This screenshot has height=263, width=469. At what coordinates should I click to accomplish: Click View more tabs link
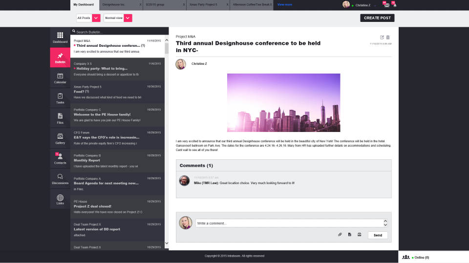284,4
